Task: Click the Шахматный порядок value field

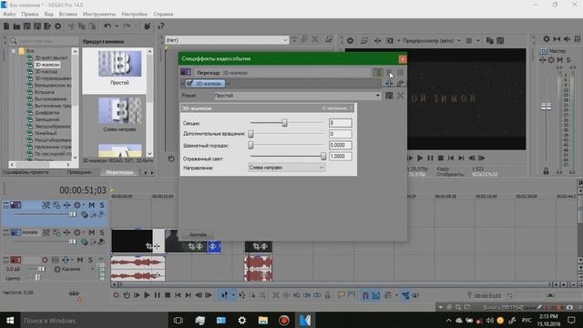Action: [340, 146]
